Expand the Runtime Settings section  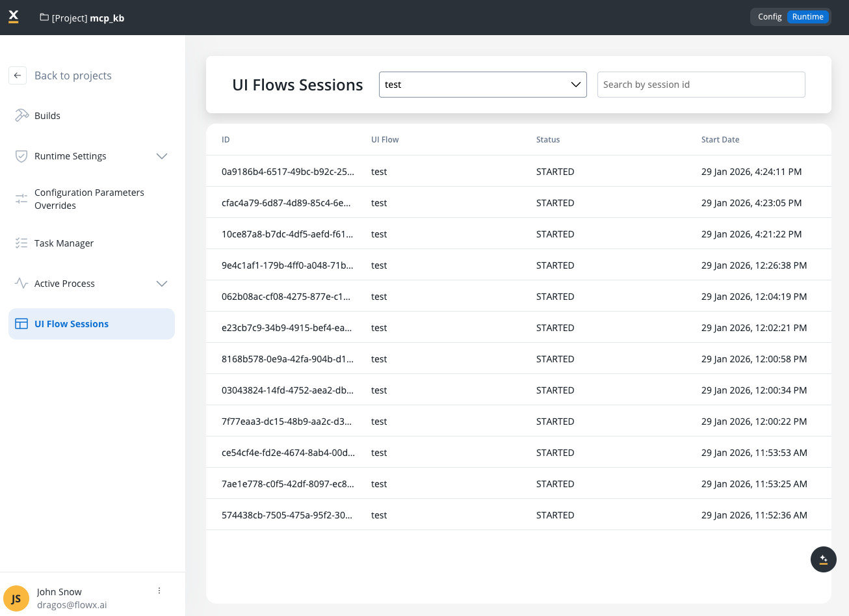[162, 156]
